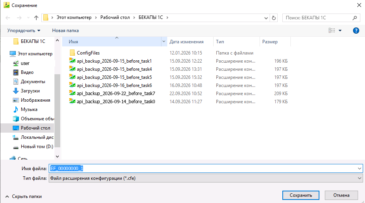This screenshot has width=365, height=203.
Task: Select api_backup_2026-09-15_before_task5 file
Action: tap(114, 77)
